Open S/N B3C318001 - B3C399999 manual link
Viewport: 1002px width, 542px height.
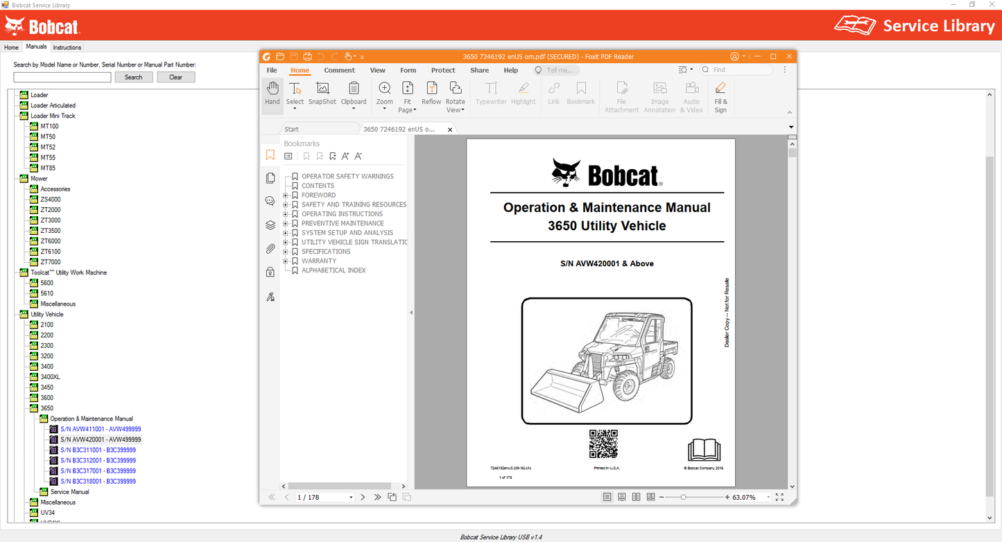98,481
